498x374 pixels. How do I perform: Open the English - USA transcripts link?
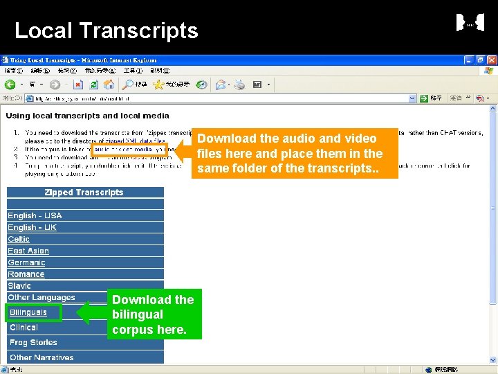(35, 215)
